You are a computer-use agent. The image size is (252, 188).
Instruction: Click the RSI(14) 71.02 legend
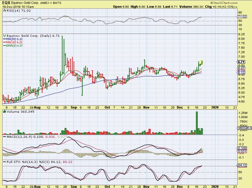19,11
